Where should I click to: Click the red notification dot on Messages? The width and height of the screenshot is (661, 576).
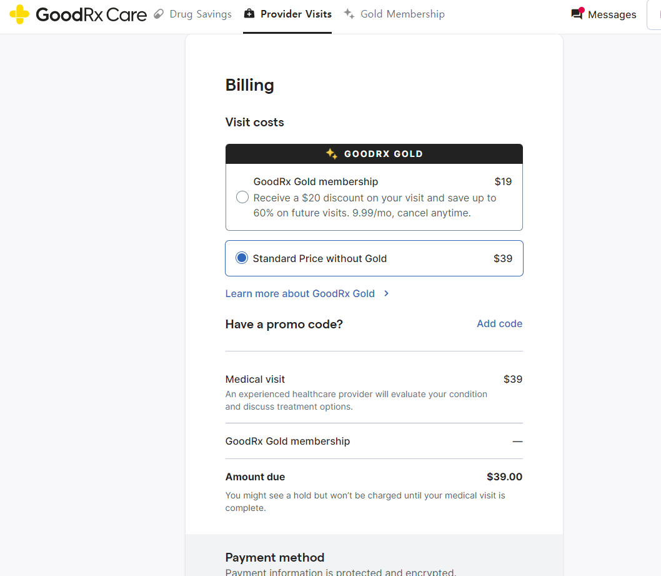pos(582,10)
